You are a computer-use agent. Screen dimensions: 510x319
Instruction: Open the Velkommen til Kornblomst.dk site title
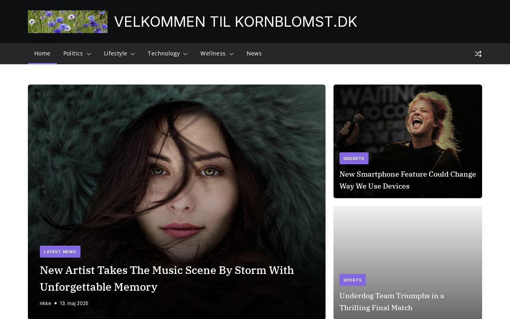(235, 22)
